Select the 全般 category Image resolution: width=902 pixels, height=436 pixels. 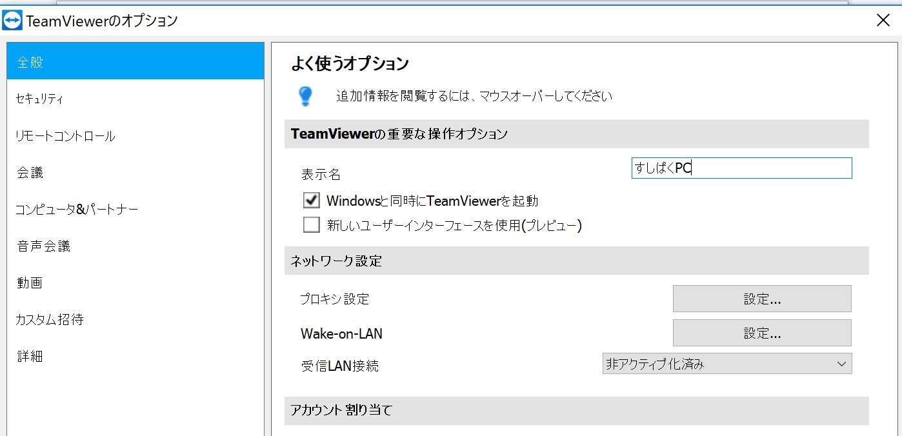[x=135, y=61]
